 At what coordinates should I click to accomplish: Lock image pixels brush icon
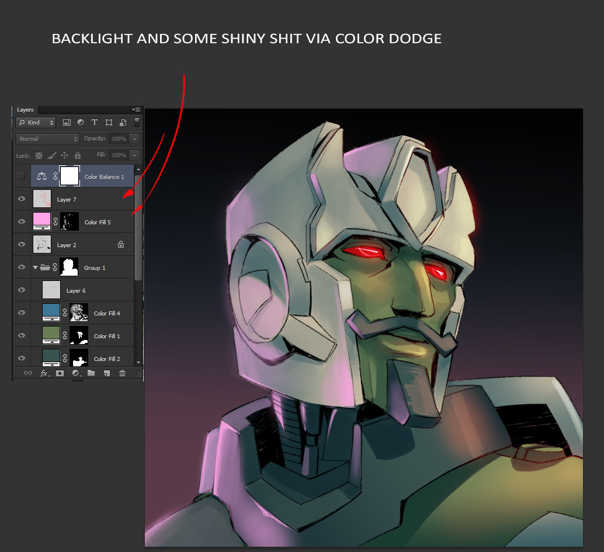51,155
